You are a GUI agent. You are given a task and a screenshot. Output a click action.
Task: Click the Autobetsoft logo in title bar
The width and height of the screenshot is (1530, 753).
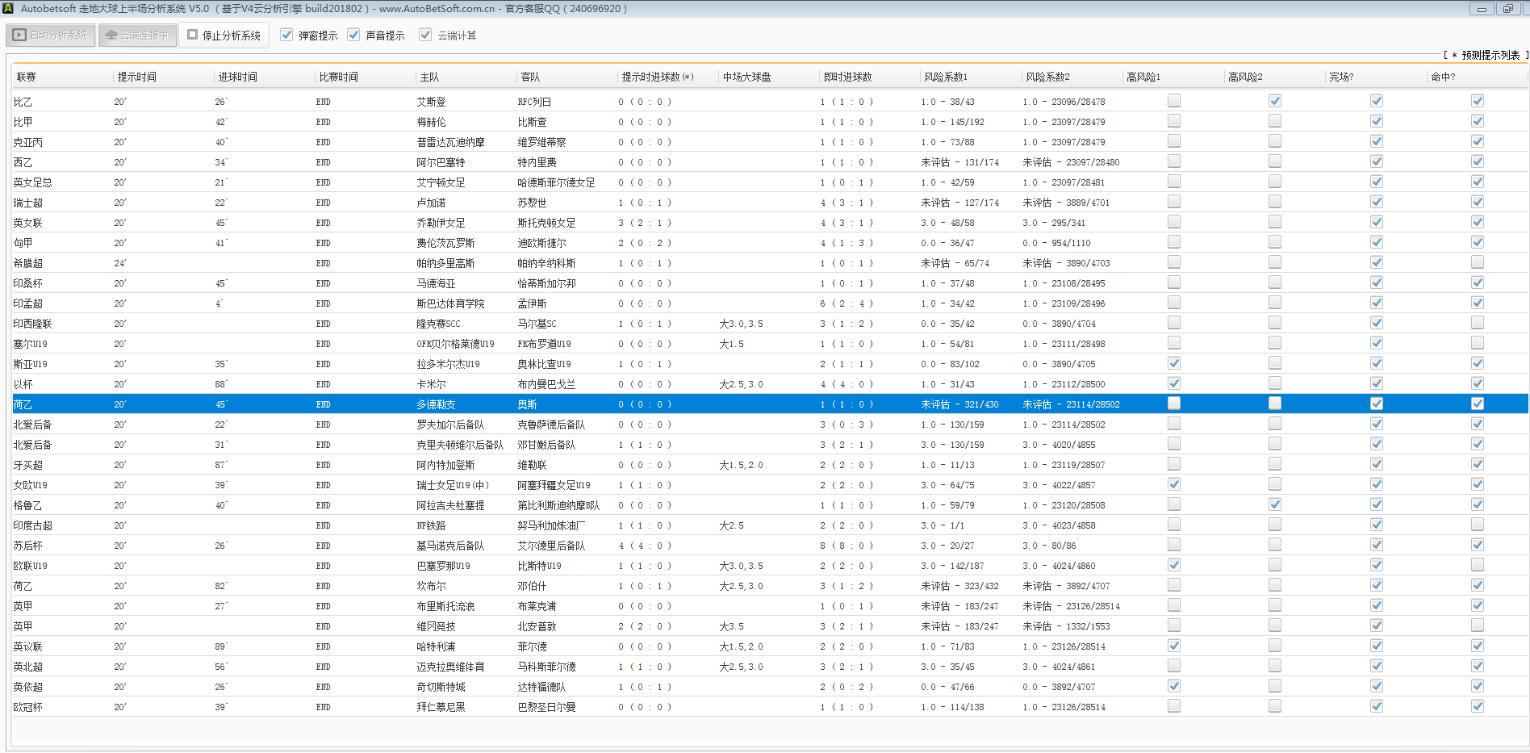click(x=8, y=9)
